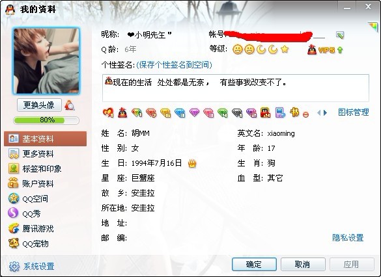Open the 隐私设置 link
The image size is (381, 277).
pos(348,238)
